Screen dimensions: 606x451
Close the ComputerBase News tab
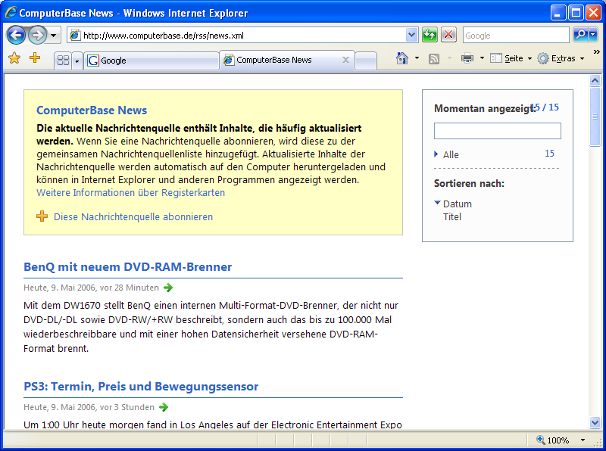click(x=346, y=60)
